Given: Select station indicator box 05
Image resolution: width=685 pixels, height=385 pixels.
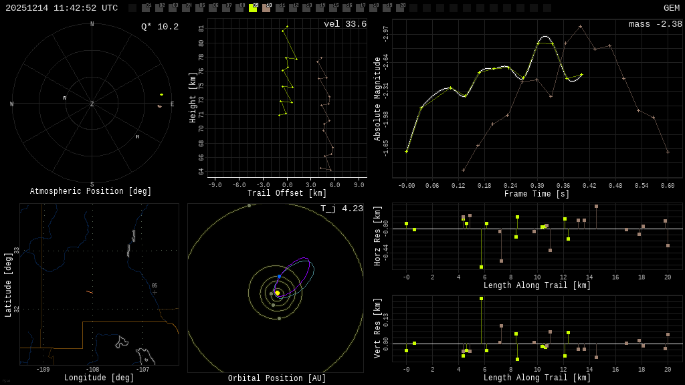Looking at the screenshot, I should (199, 8).
